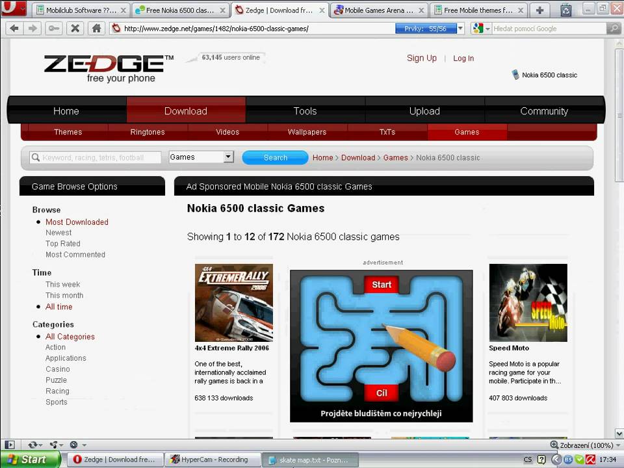Viewport: 624px width, 468px height.
Task: Open the Home item in Zedge menu
Action: (x=66, y=111)
